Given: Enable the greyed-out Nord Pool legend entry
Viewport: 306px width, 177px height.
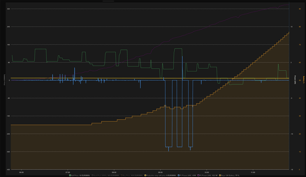Looking at the screenshot, I should point(106,175).
